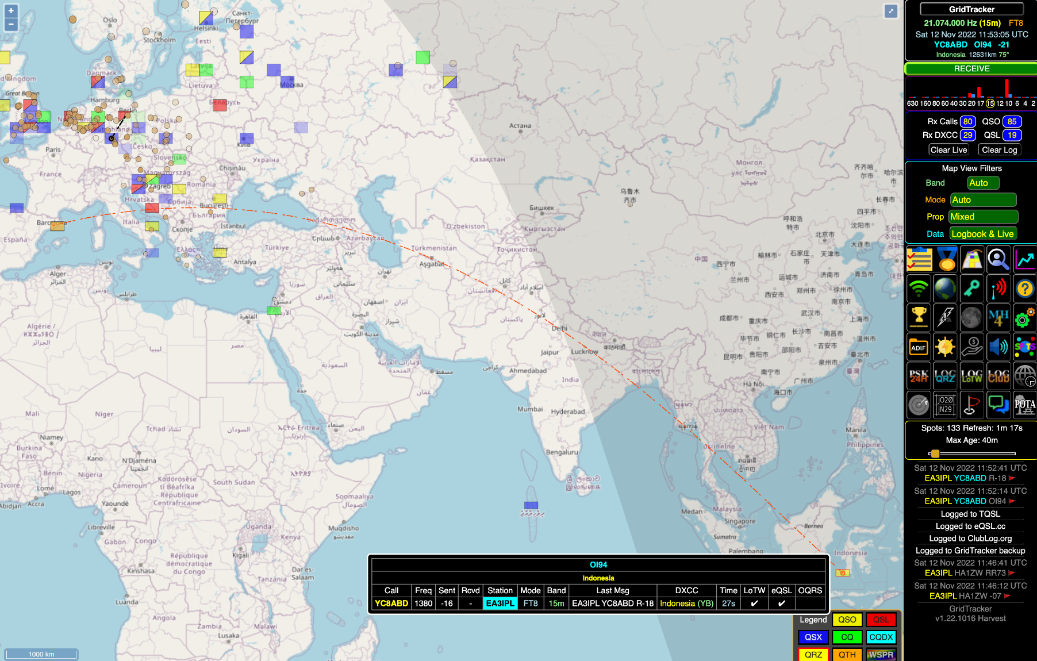1037x661 pixels.
Task: Click the Rx DXCC count 29
Action: [x=968, y=135]
